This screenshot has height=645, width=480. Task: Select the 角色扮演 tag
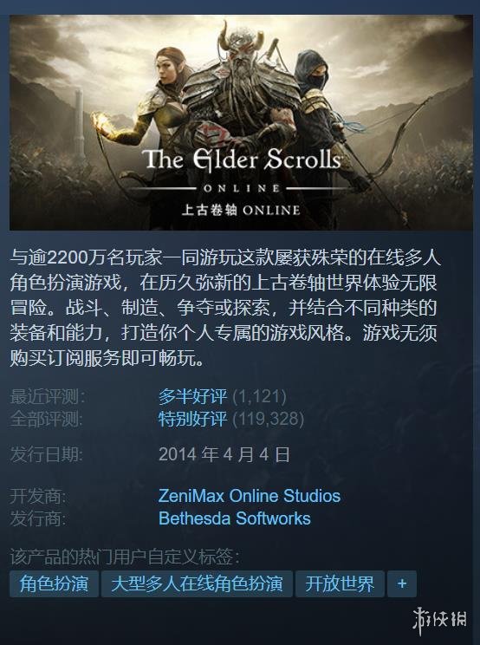tap(54, 583)
